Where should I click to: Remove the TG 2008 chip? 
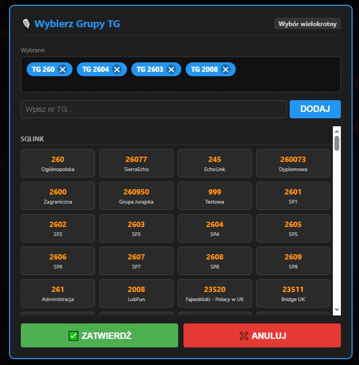pyautogui.click(x=226, y=69)
